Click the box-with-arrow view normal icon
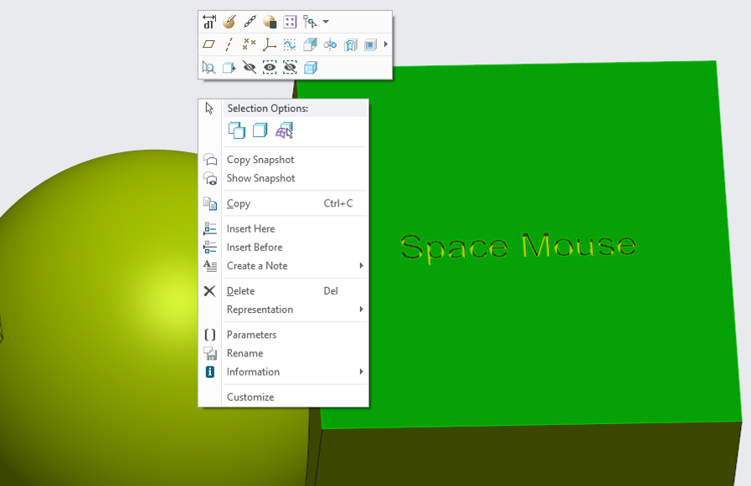 click(x=229, y=68)
